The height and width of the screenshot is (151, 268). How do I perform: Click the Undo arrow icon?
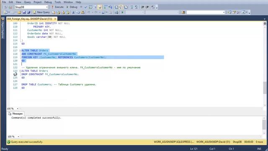point(89,12)
